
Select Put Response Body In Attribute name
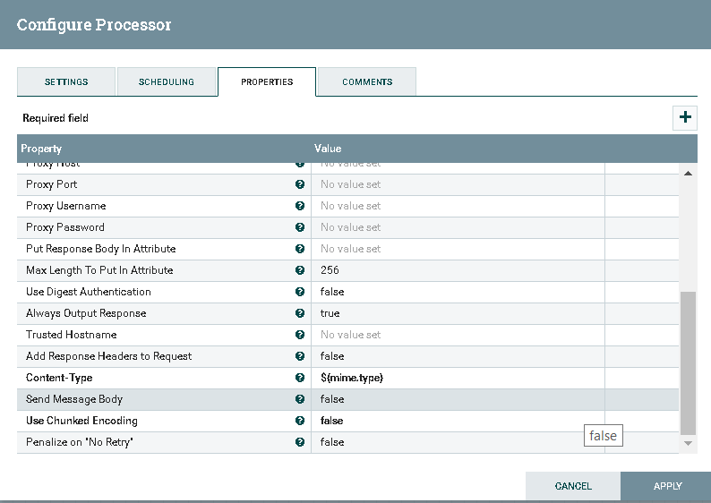click(x=100, y=249)
